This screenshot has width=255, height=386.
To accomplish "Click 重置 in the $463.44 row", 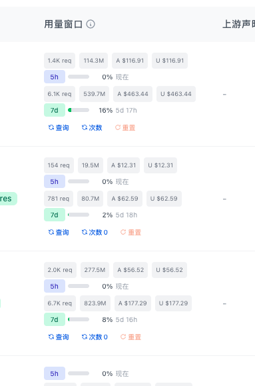I will (x=125, y=127).
